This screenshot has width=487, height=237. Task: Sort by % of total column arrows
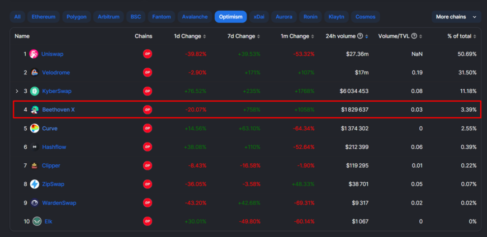(475, 36)
